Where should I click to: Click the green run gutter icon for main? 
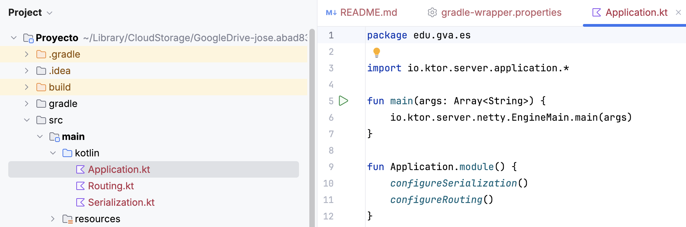click(x=343, y=101)
